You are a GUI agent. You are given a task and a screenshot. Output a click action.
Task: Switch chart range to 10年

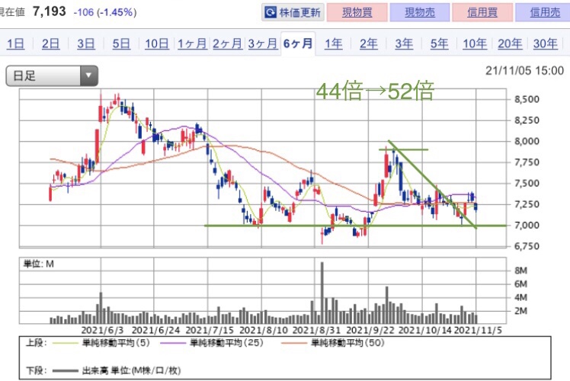tap(475, 44)
